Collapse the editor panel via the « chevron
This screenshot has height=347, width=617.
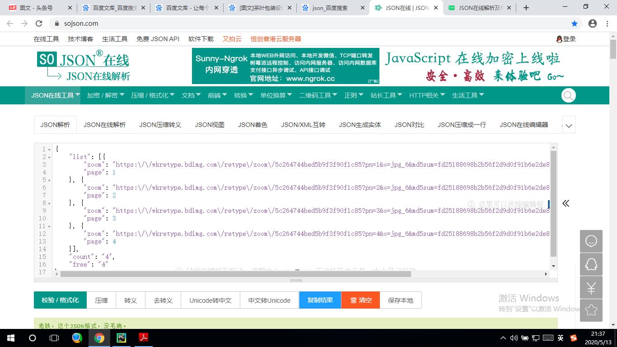pyautogui.click(x=566, y=204)
